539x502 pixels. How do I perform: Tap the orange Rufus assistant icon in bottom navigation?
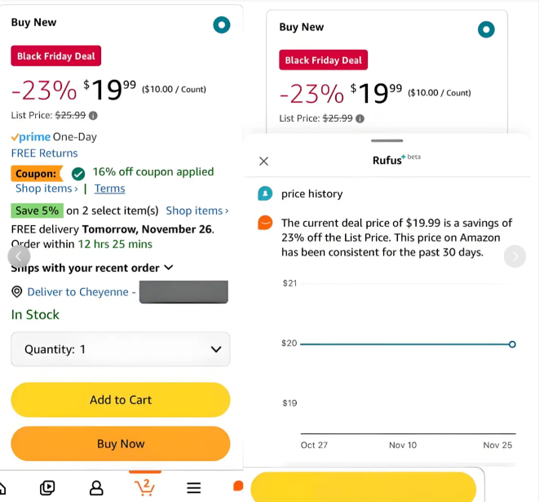(x=238, y=486)
